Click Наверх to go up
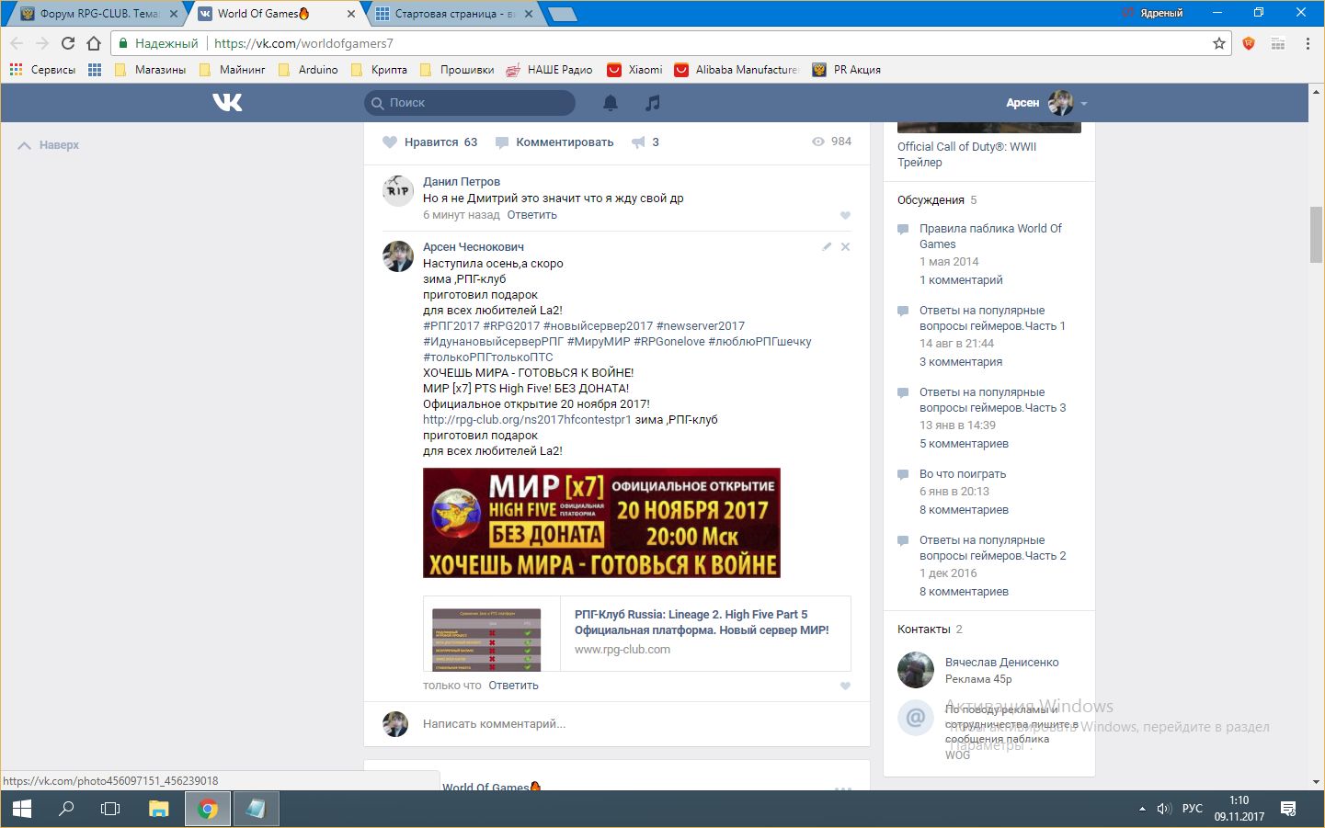The image size is (1325, 828). [50, 145]
